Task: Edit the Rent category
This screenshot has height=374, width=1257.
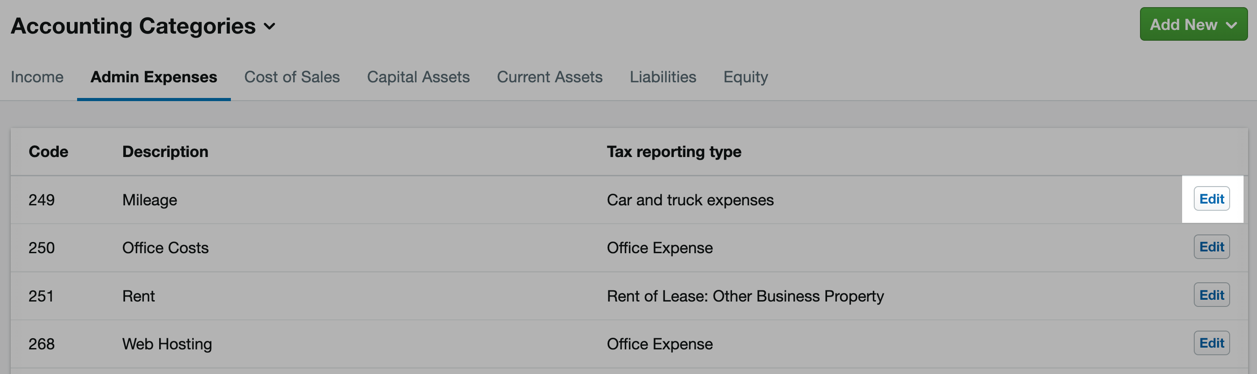Action: [x=1212, y=295]
